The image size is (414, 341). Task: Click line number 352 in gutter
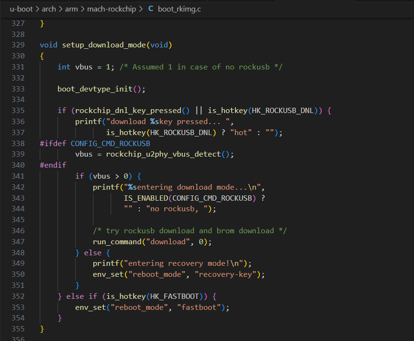coord(18,296)
